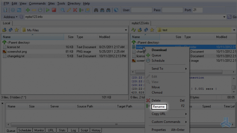Click the folder properties icon after rename

[87, 10]
